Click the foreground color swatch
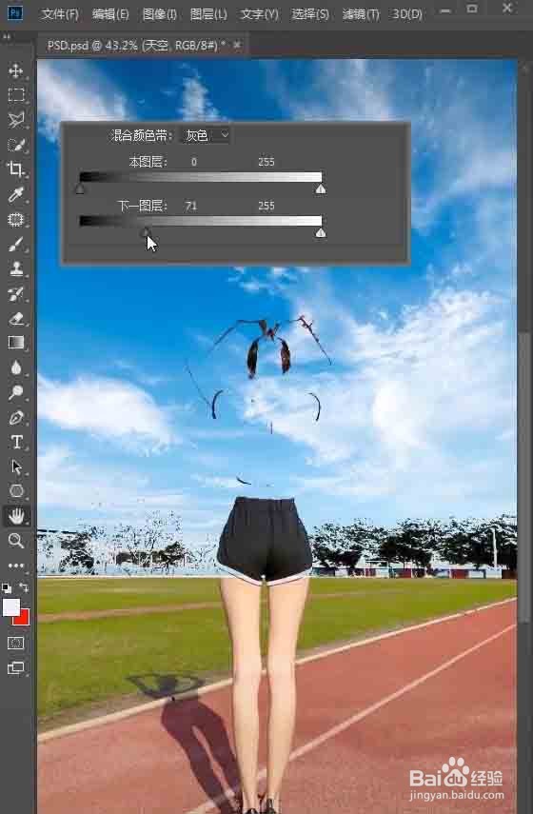Image resolution: width=533 pixels, height=814 pixels. click(x=10, y=607)
